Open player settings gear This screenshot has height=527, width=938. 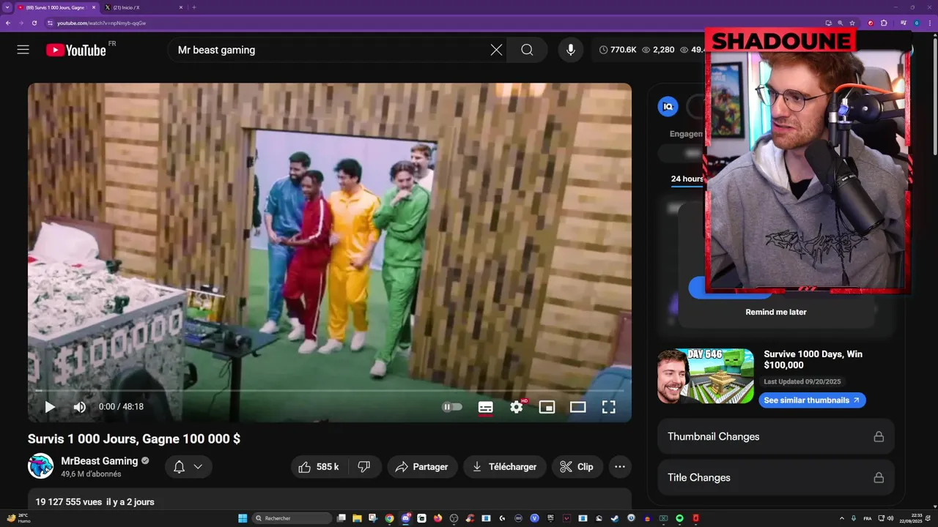point(517,407)
